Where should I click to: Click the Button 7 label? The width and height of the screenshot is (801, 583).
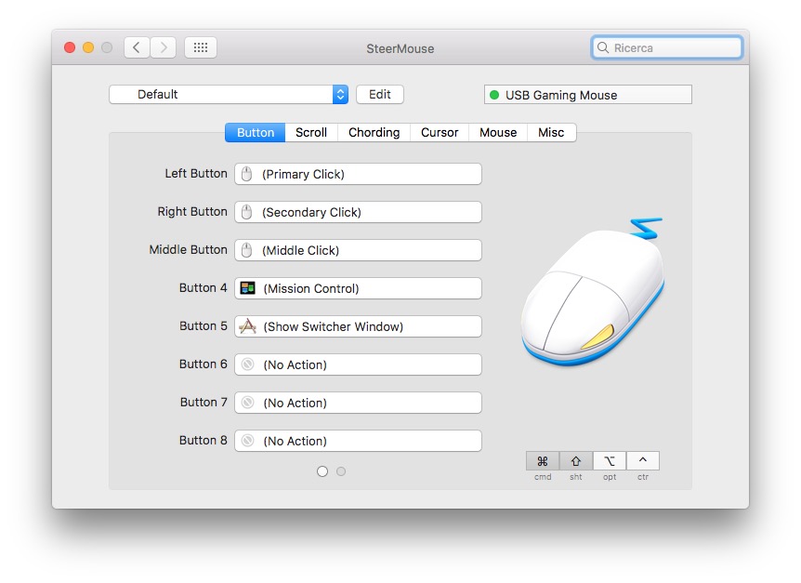[204, 402]
